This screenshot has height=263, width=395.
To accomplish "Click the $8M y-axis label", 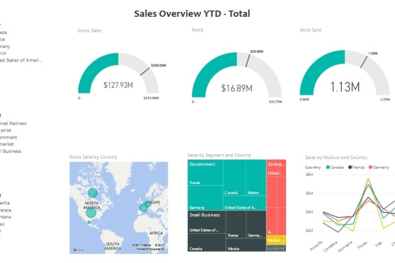I will (309, 175).
